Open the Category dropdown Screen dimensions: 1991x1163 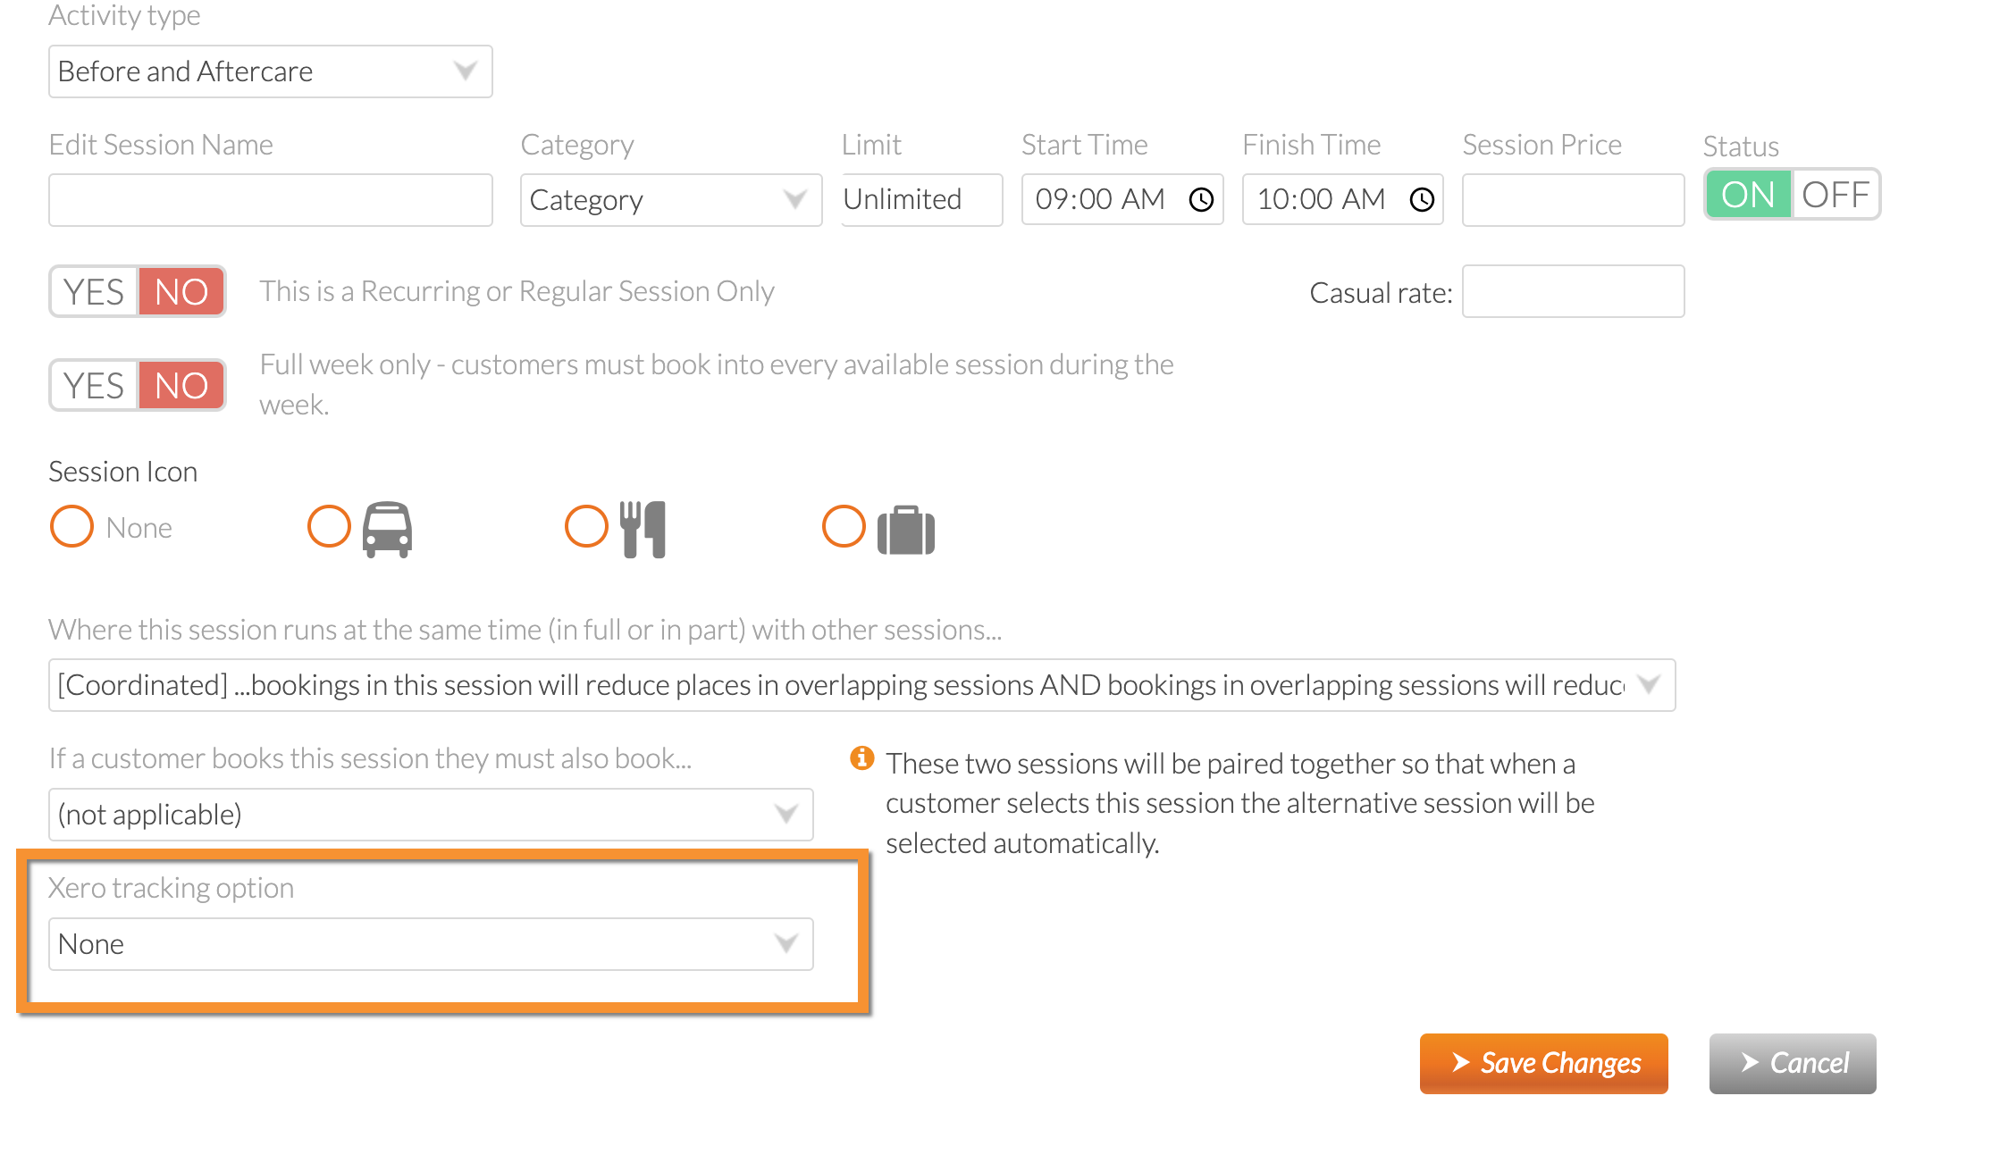671,200
